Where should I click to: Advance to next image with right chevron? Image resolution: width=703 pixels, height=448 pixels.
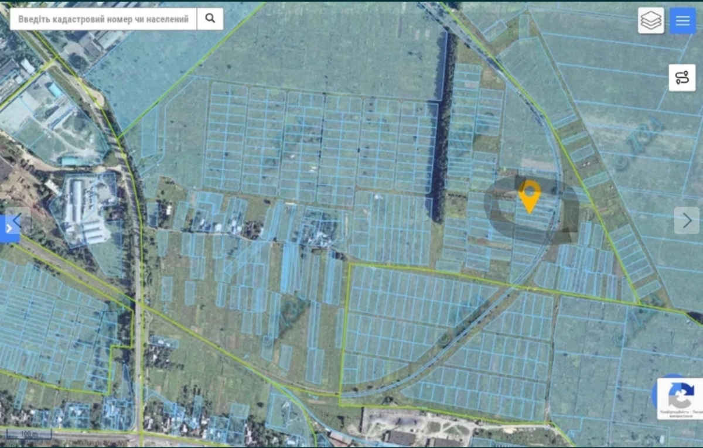pyautogui.click(x=687, y=221)
